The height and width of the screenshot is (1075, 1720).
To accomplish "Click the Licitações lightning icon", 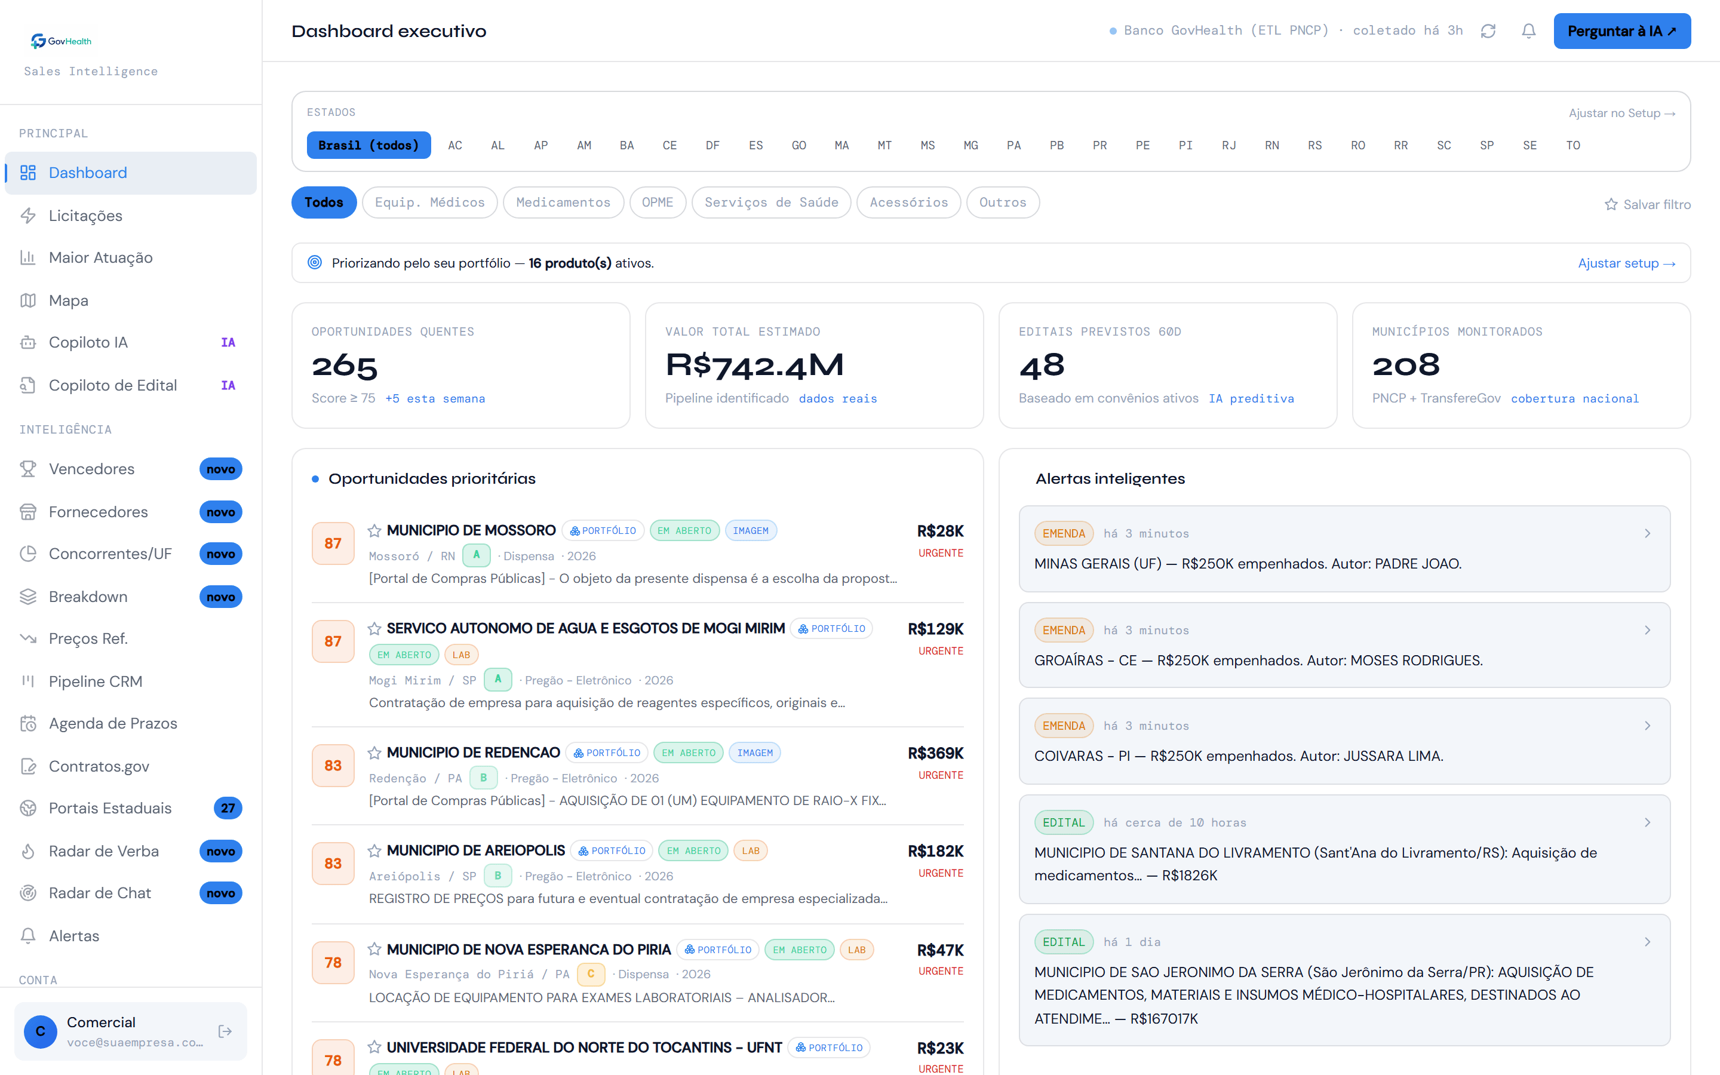I will [x=27, y=216].
